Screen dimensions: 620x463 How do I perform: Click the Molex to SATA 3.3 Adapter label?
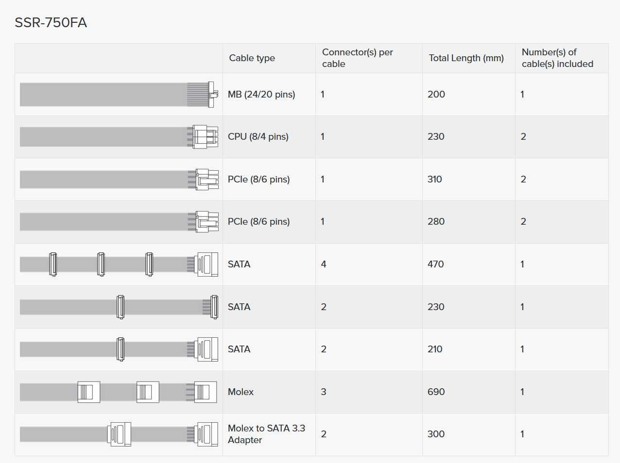click(266, 434)
